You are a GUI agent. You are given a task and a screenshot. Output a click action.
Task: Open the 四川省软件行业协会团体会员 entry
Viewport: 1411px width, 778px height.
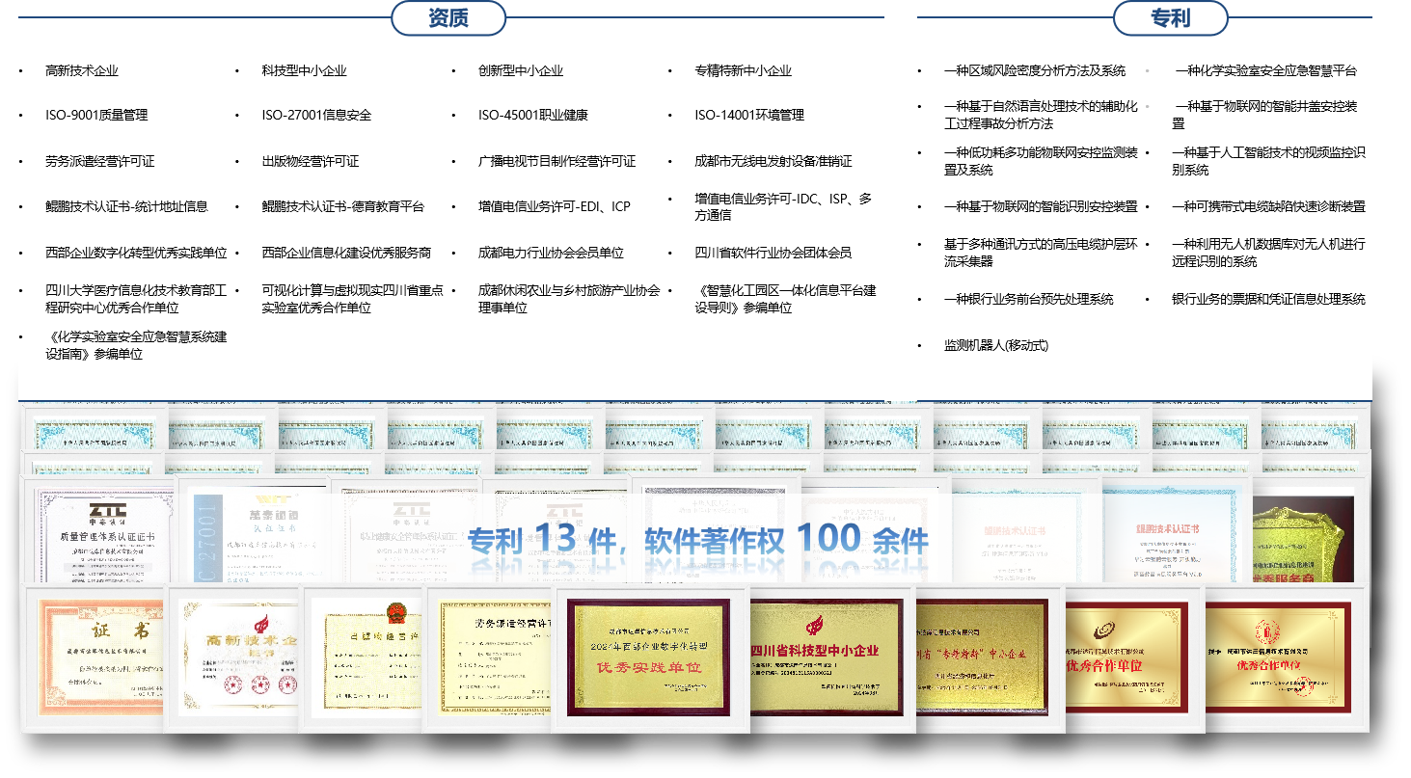[x=773, y=254]
